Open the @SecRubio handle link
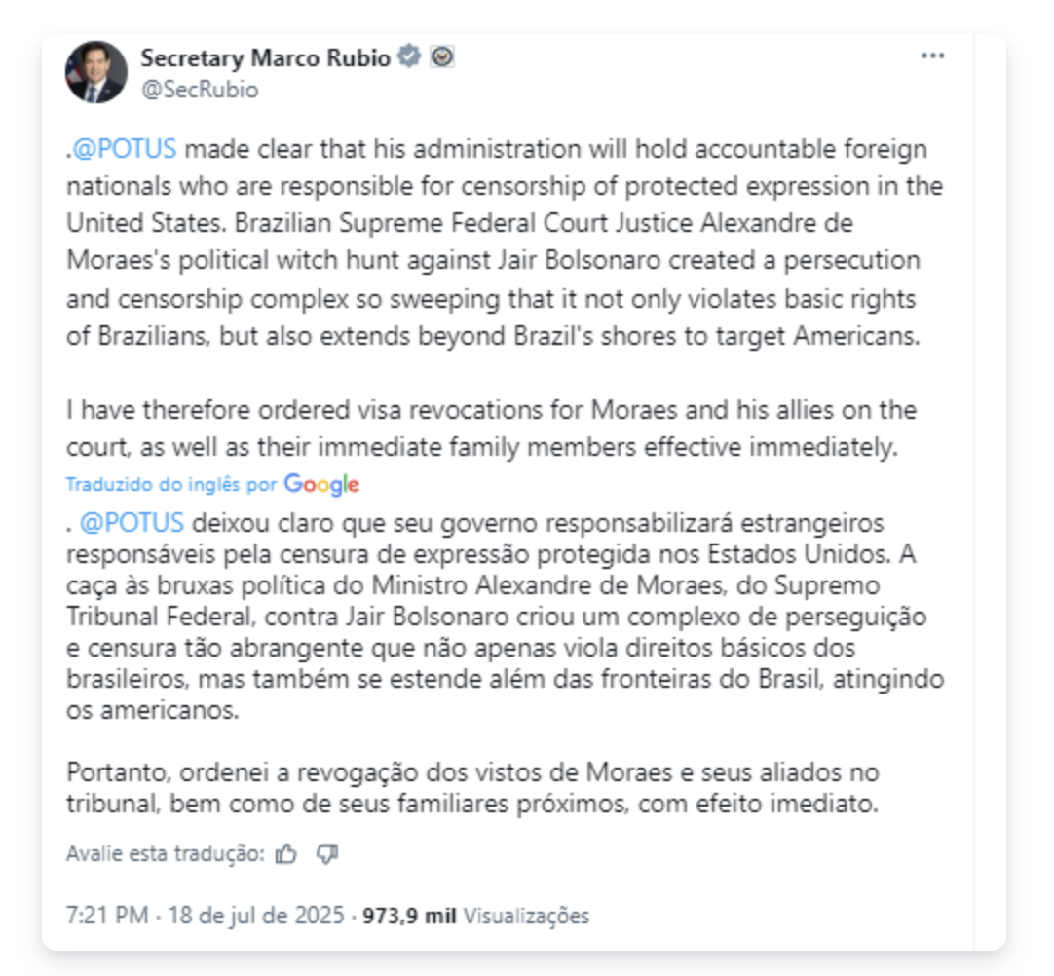 (200, 90)
